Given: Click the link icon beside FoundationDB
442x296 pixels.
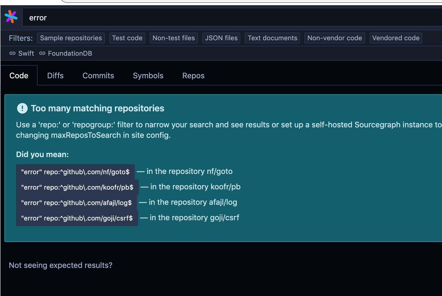Looking at the screenshot, I should (x=42, y=53).
